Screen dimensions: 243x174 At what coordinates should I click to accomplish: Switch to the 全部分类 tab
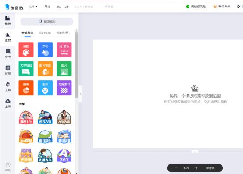pos(27,33)
